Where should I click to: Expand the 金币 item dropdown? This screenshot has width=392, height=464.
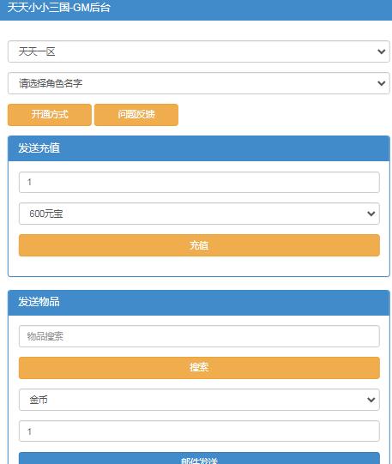click(x=199, y=400)
